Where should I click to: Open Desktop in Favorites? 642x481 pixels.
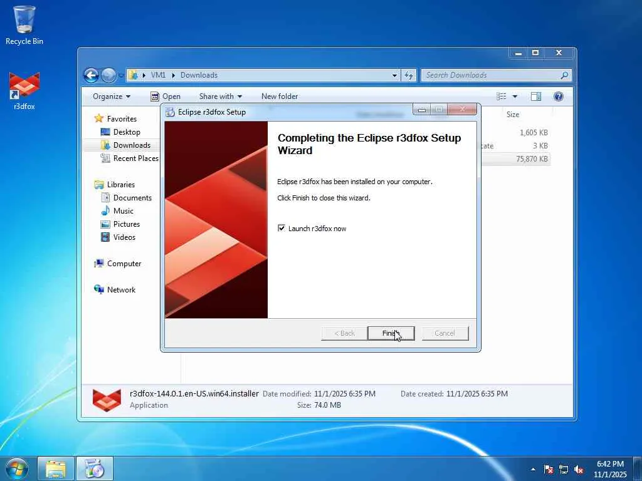[127, 132]
